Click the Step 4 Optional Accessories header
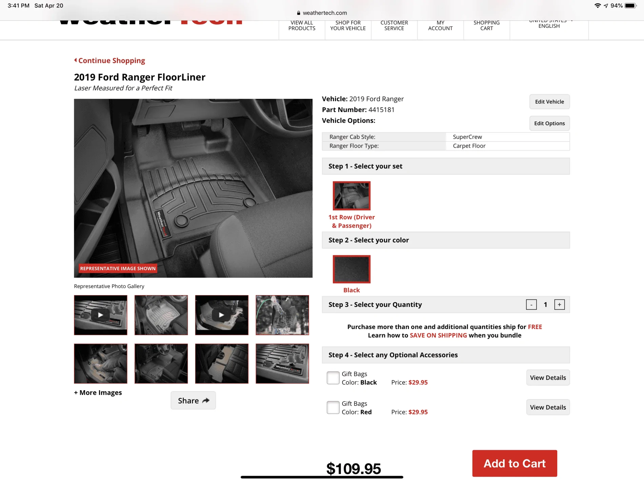This screenshot has height=482, width=644. click(x=446, y=355)
